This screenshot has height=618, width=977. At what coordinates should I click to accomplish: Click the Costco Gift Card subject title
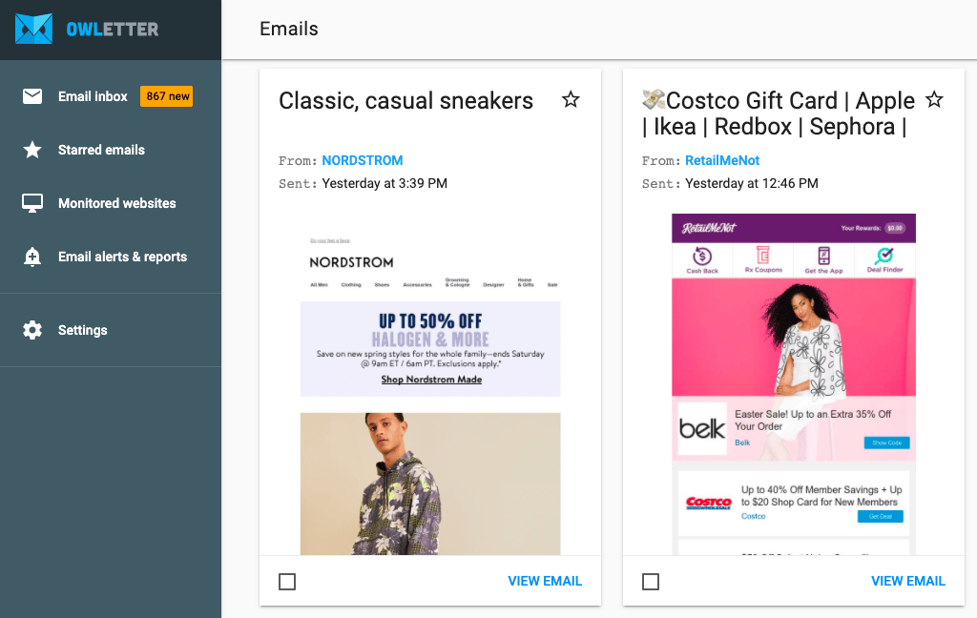(x=779, y=113)
